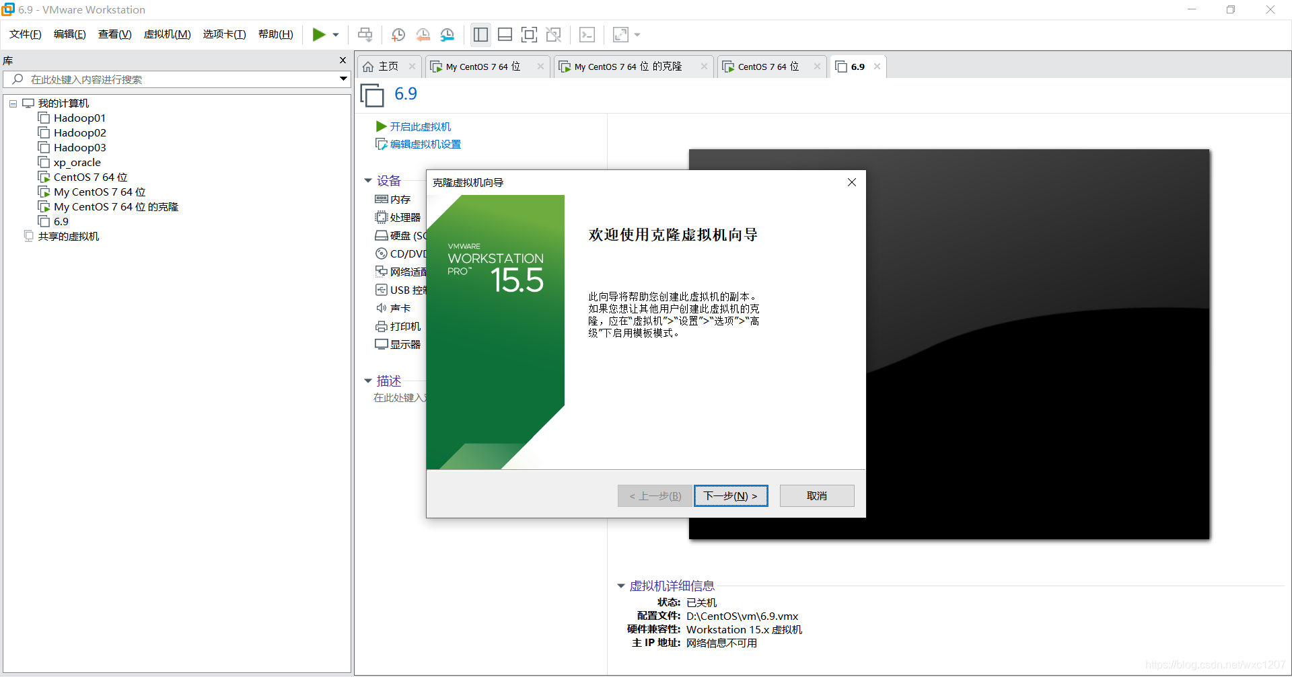
Task: Open the stretch display dropdown arrow
Action: click(637, 35)
